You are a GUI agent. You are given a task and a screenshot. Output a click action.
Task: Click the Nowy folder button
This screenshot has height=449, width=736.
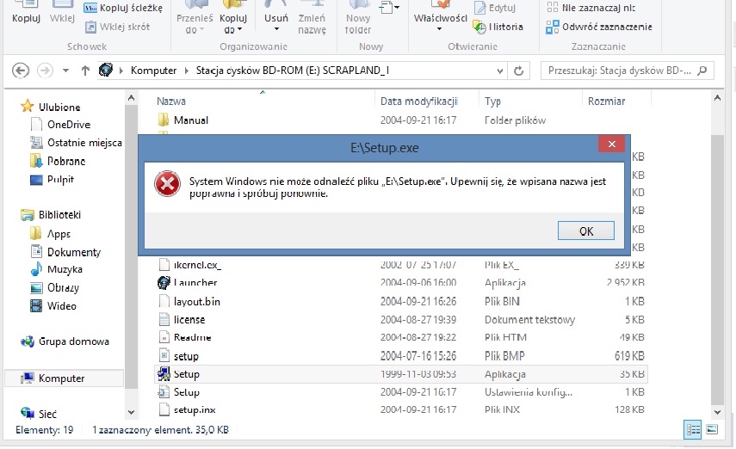358,19
